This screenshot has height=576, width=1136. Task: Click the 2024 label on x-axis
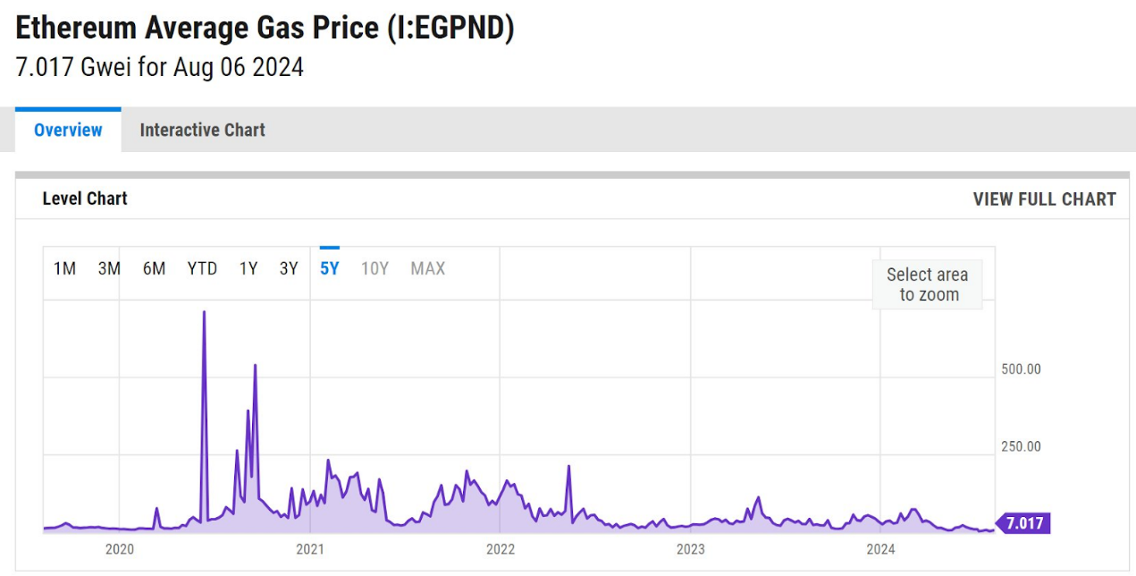click(880, 549)
